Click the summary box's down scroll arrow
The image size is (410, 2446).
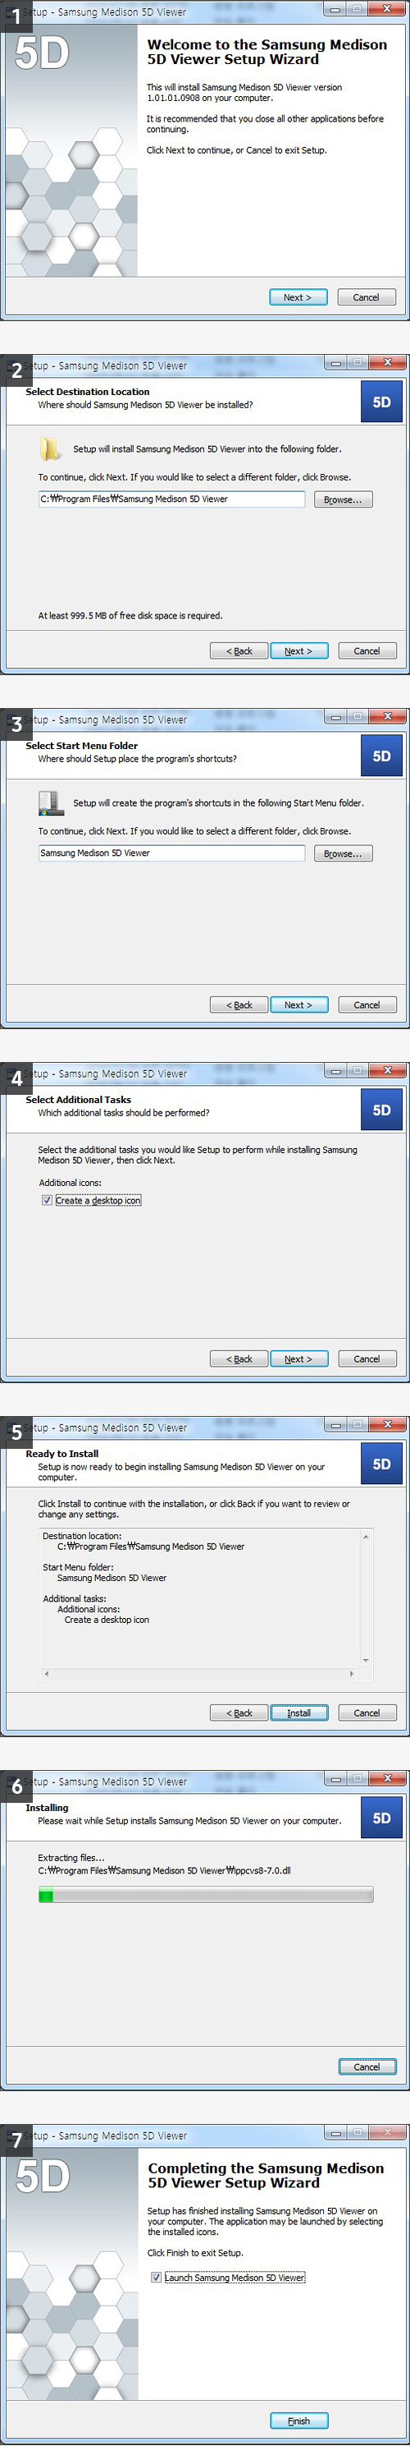(x=366, y=1661)
